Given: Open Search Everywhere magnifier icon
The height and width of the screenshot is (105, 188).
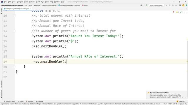Looking at the screenshot, I should coord(180,5).
